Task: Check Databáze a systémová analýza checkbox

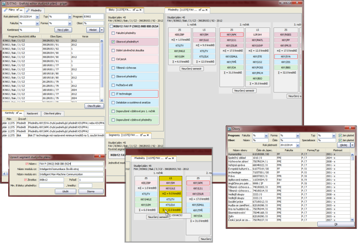Action: [x=113, y=102]
